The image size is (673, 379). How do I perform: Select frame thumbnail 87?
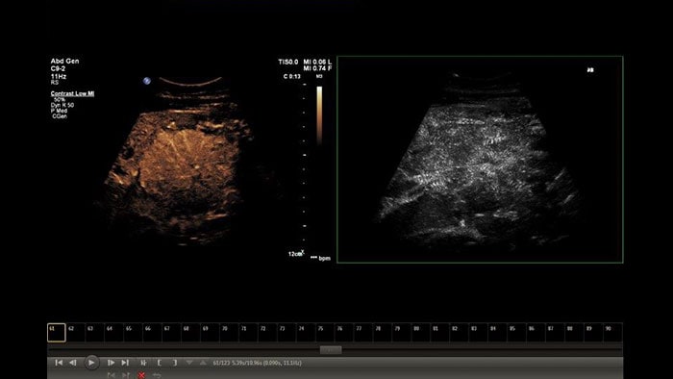pyautogui.click(x=555, y=333)
